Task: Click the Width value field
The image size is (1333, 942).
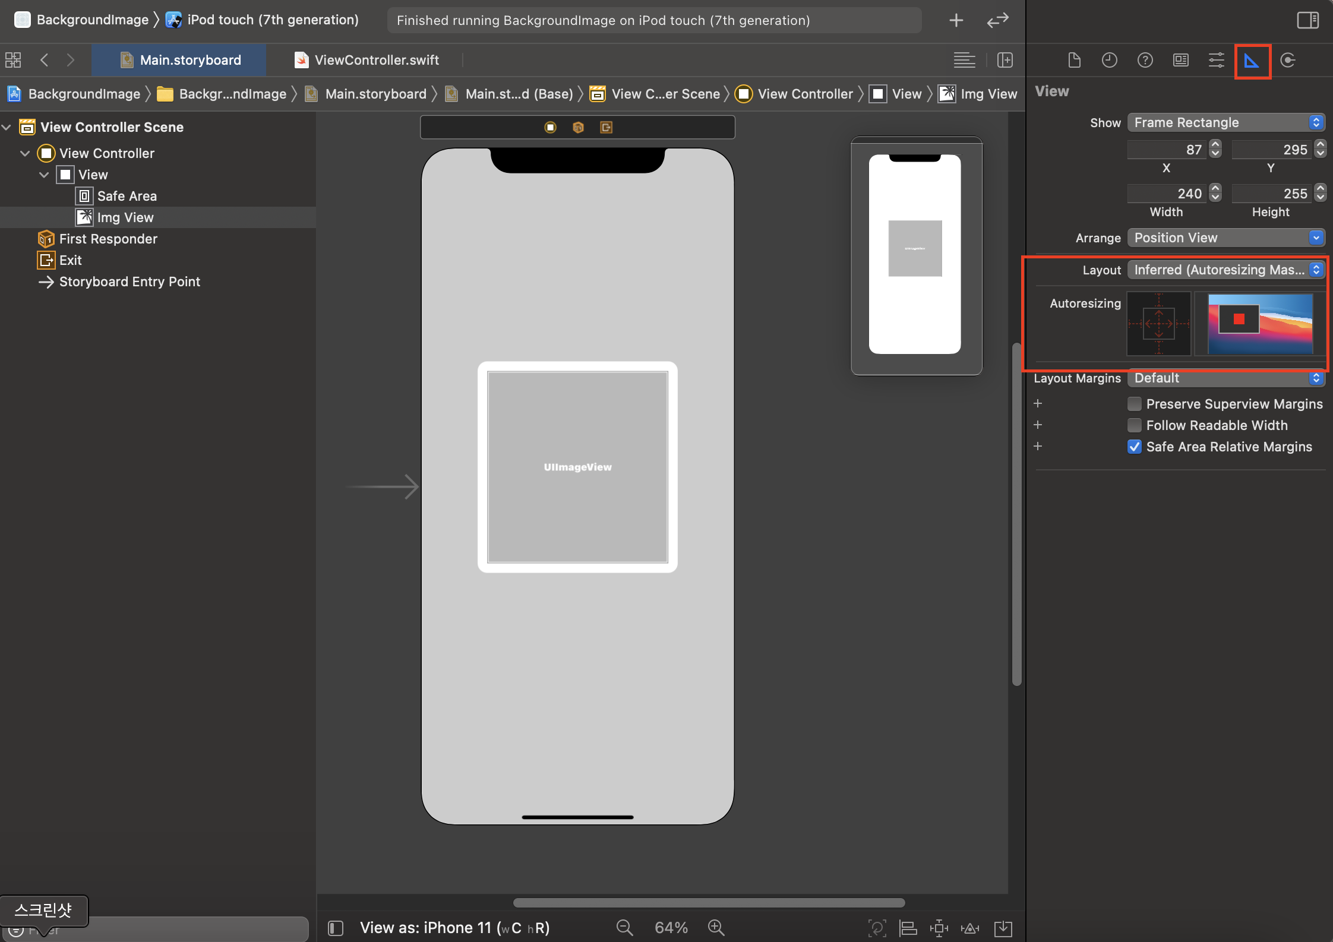Action: [1165, 194]
